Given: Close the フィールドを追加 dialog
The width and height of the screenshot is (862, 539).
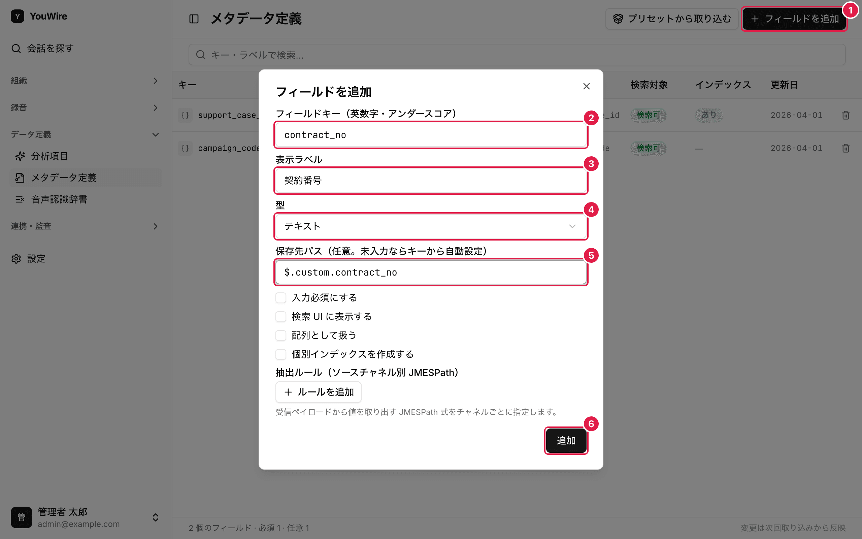Looking at the screenshot, I should point(586,86).
